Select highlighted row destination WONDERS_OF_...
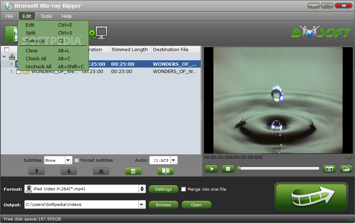The height and width of the screenshot is (223, 355). (175, 64)
